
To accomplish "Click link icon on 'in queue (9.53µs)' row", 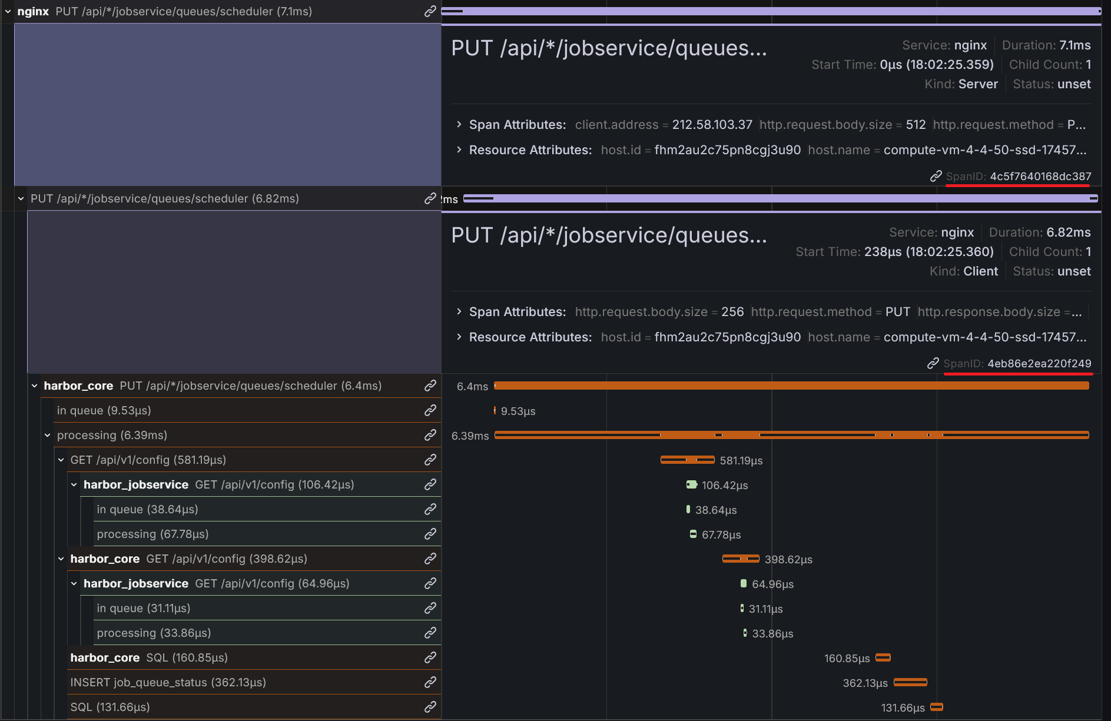I will [x=430, y=410].
